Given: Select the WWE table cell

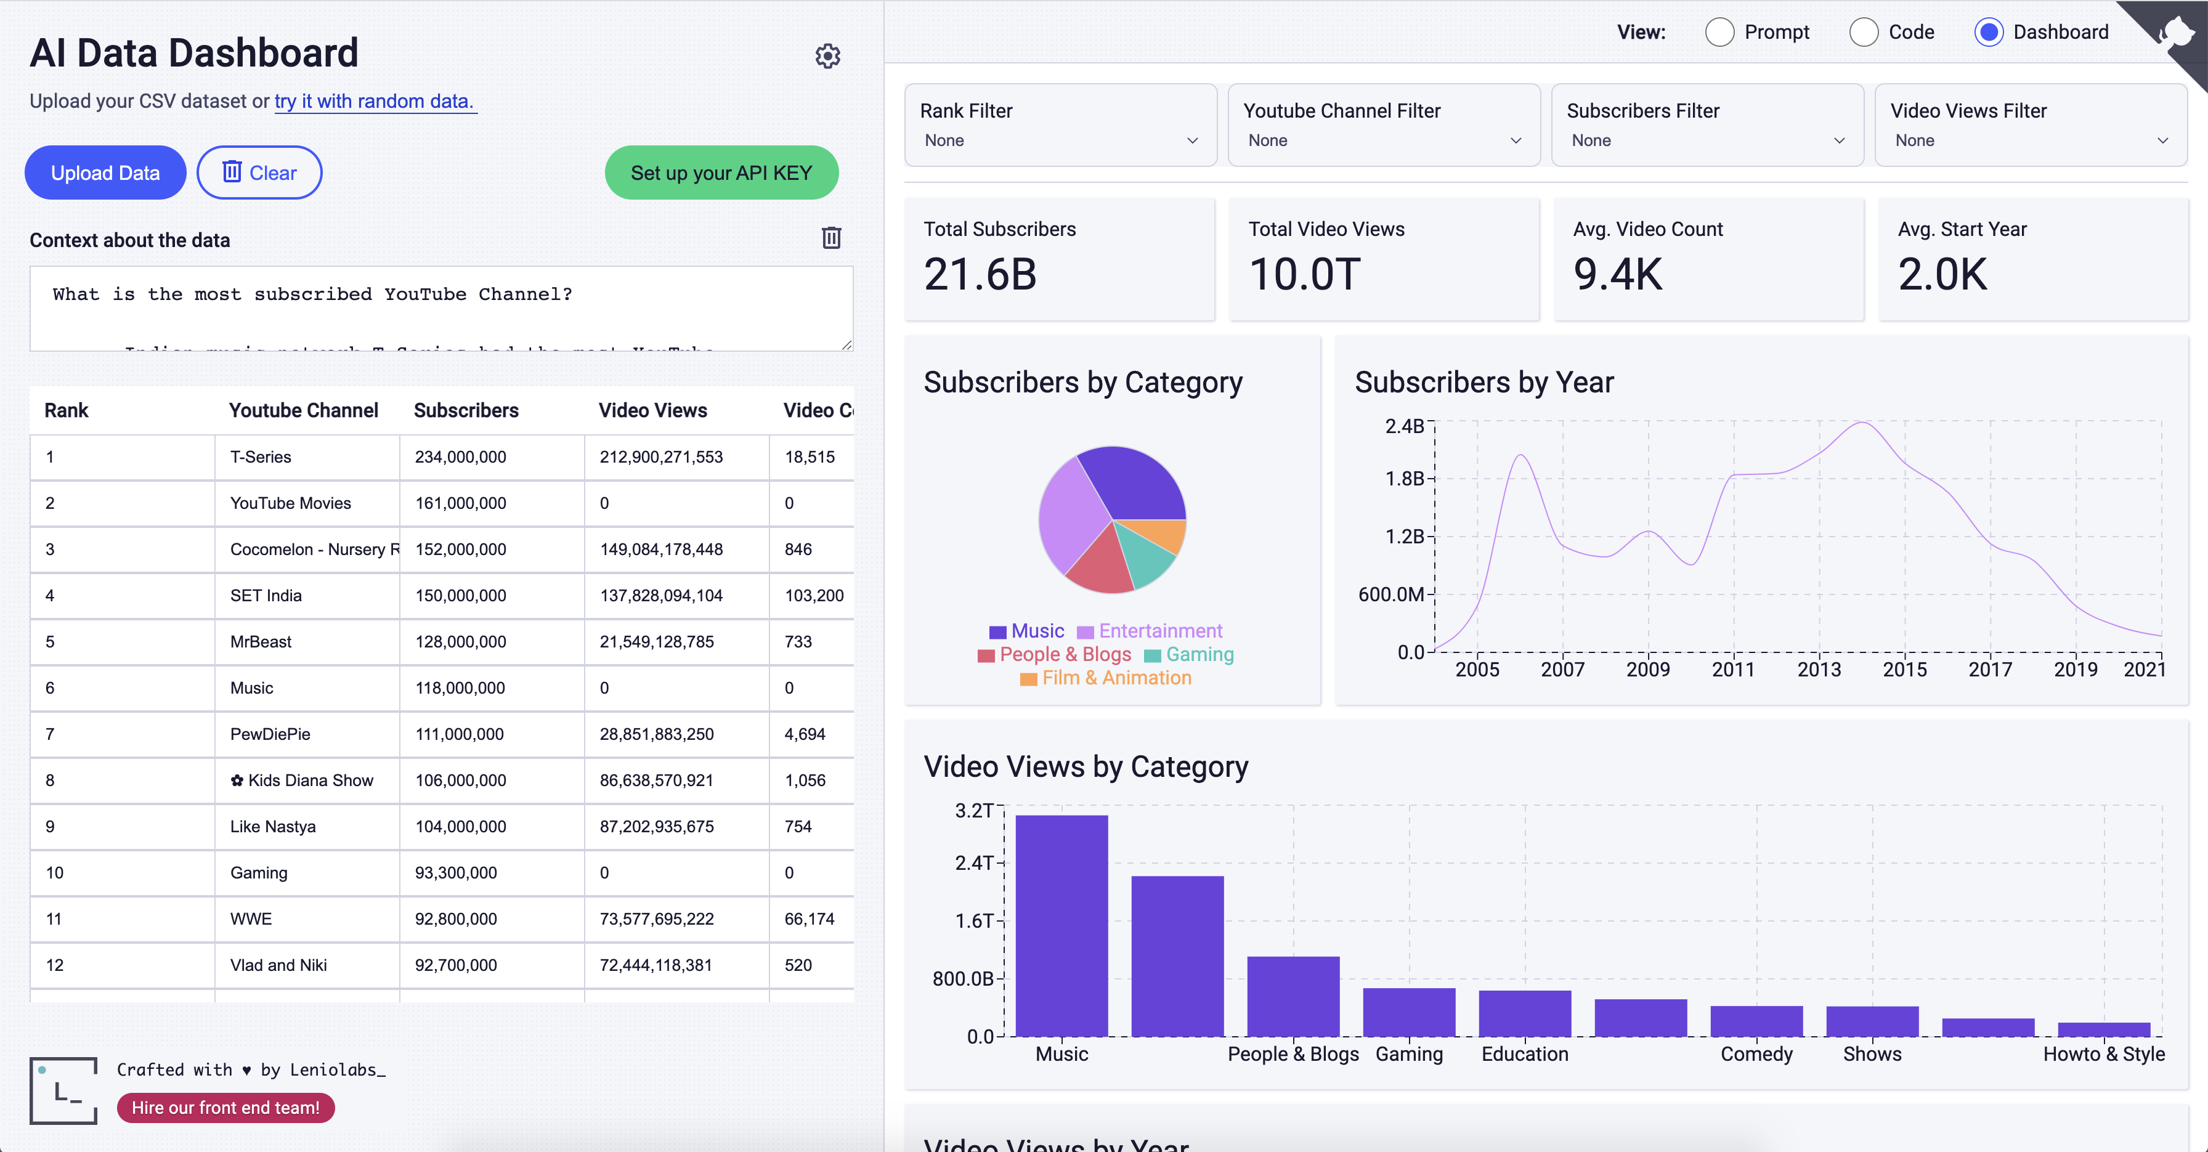Looking at the screenshot, I should pos(307,919).
